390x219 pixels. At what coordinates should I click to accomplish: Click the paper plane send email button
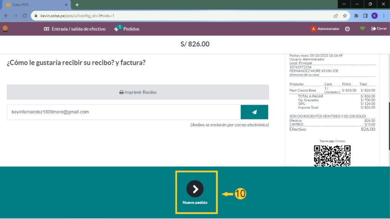[254, 112]
